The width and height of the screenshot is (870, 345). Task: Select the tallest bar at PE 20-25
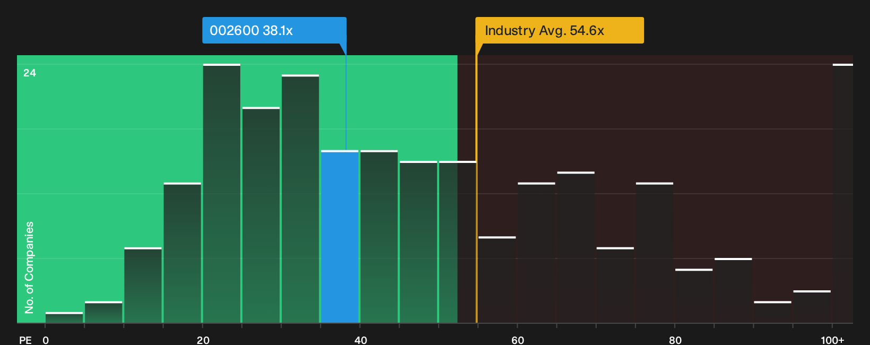222,193
